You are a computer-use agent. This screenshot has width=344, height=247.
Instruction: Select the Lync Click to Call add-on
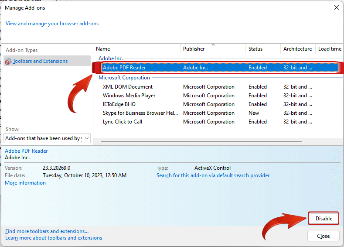pyautogui.click(x=122, y=122)
